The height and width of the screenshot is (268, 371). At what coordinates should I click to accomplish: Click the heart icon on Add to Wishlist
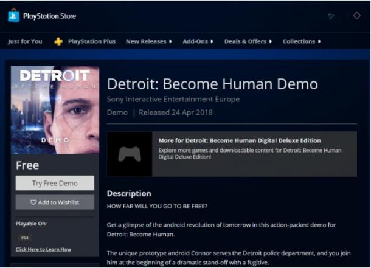tap(33, 202)
